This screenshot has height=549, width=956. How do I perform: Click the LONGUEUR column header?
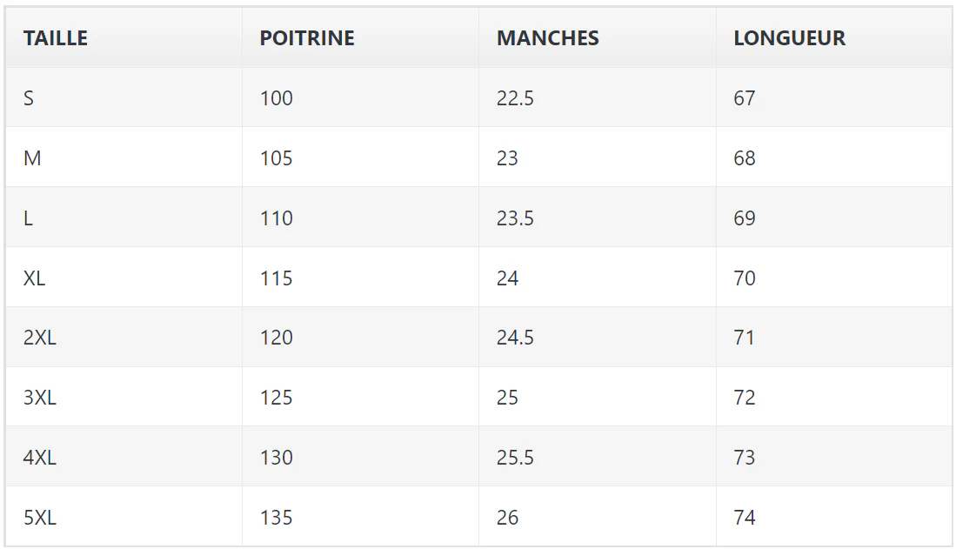(x=790, y=37)
